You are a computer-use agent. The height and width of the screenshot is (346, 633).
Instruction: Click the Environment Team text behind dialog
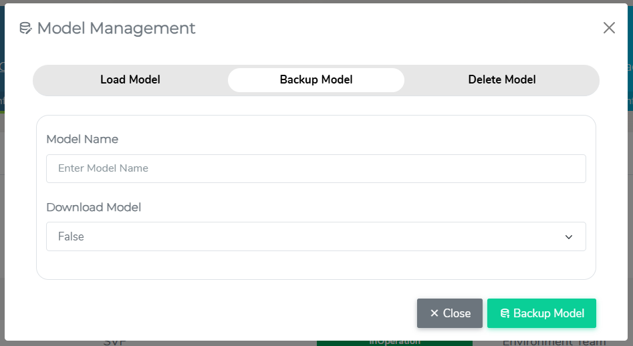click(x=553, y=342)
